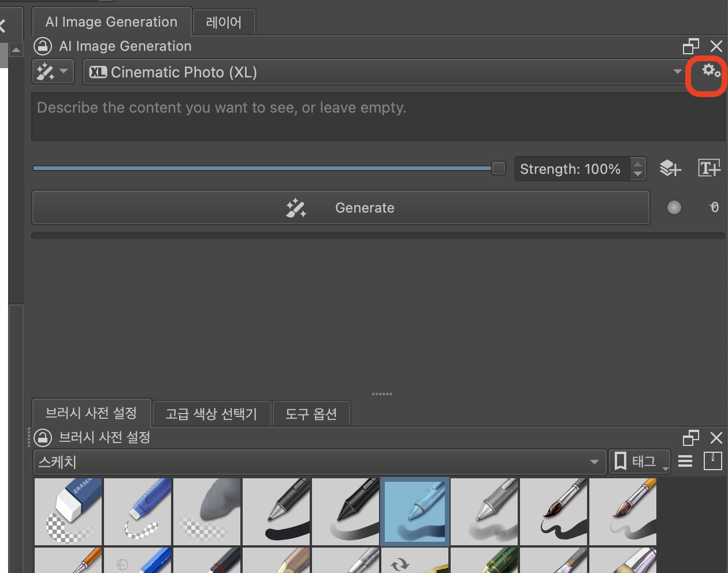Open the generation workspace mode dropdown

53,72
